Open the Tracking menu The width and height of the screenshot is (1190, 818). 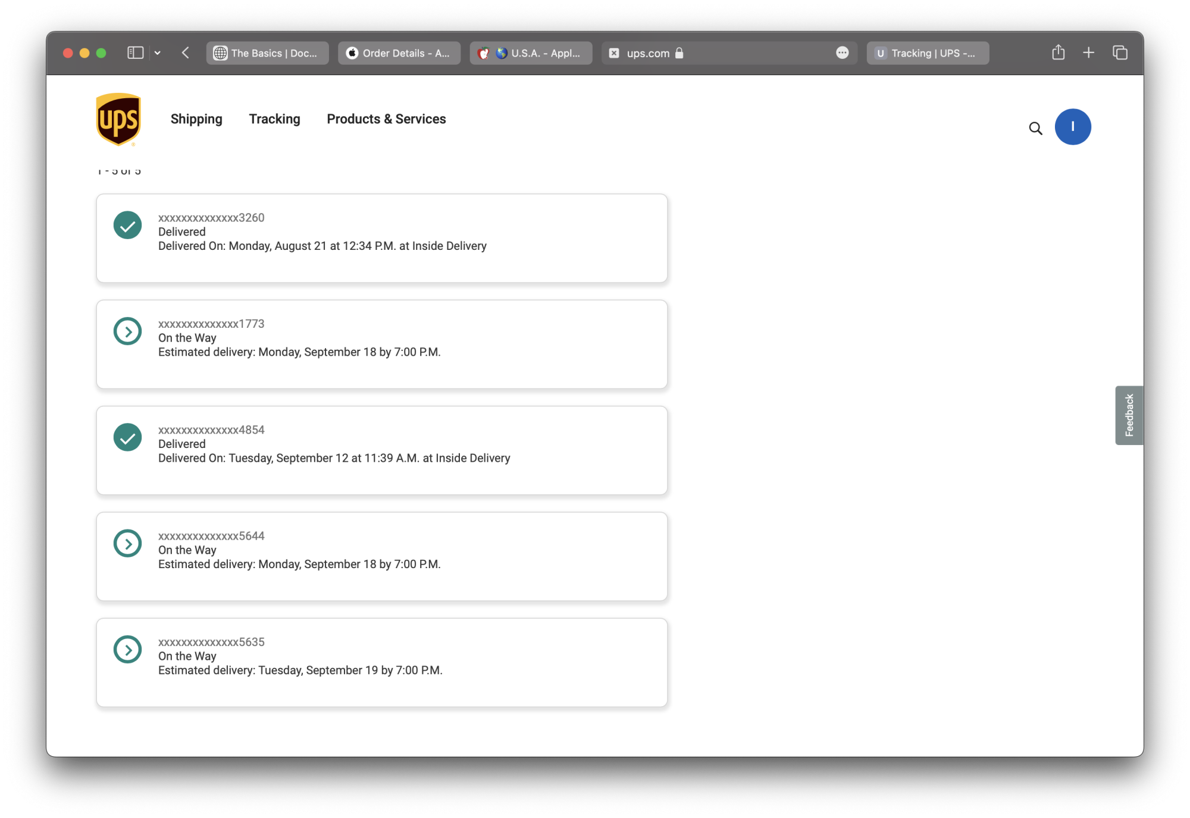[x=274, y=119]
